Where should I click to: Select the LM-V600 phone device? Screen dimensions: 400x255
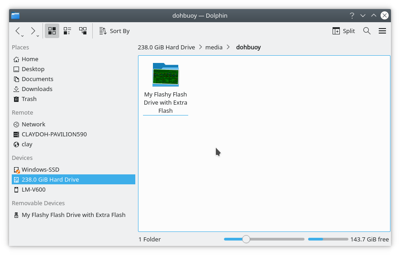pos(33,189)
